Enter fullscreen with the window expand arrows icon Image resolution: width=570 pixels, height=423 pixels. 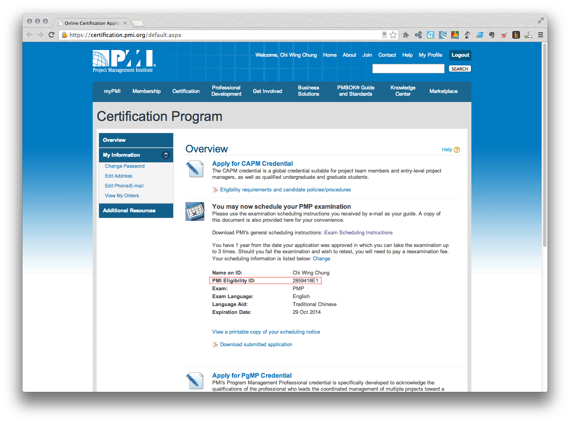pos(540,20)
